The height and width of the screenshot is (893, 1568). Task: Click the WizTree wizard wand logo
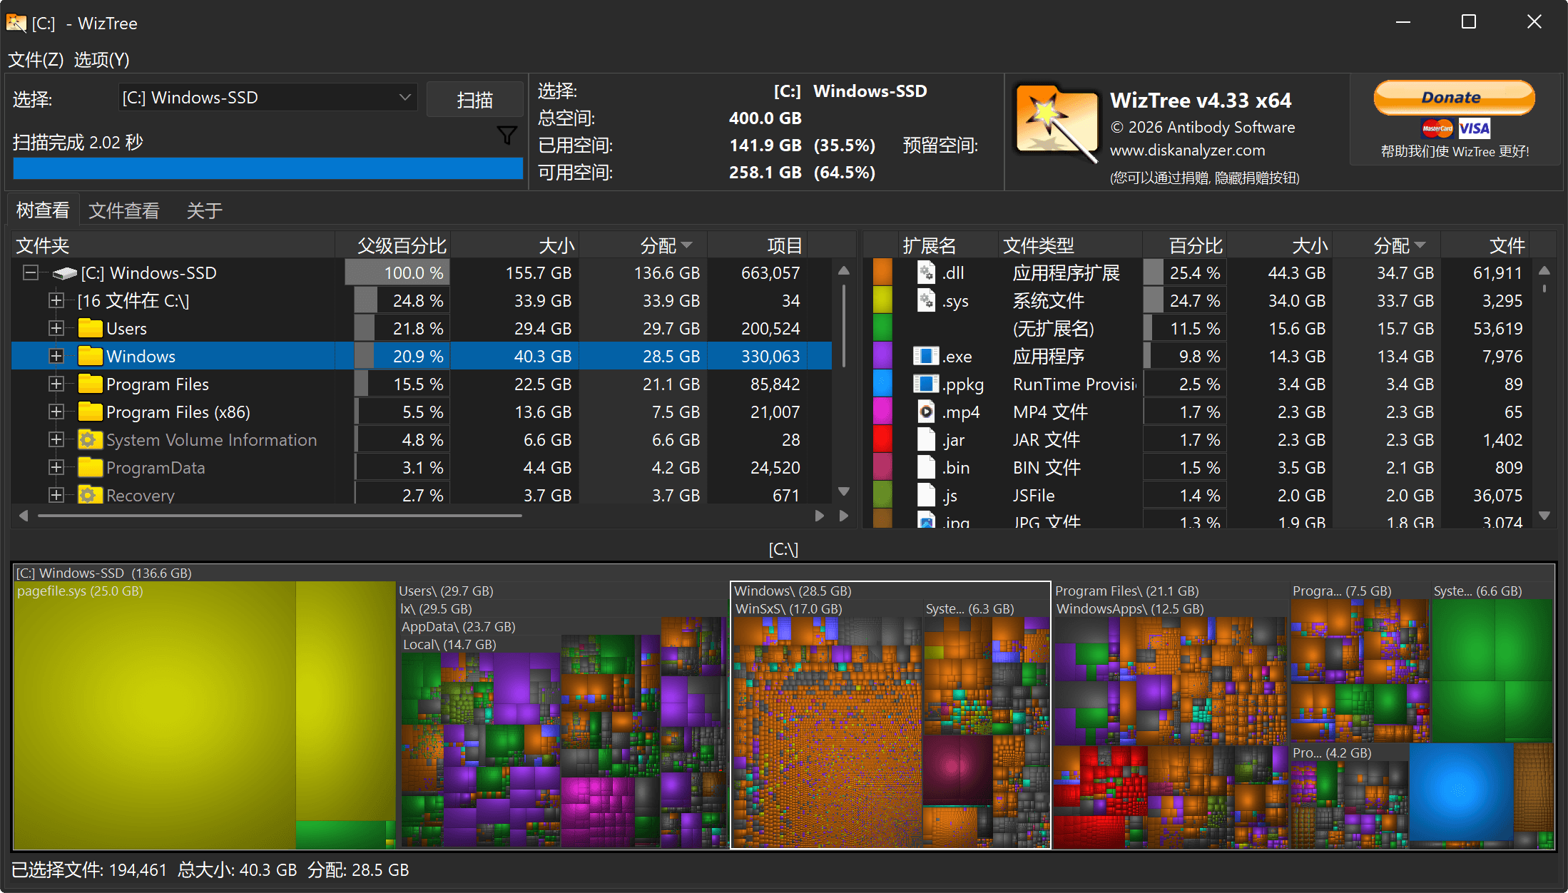(1057, 123)
